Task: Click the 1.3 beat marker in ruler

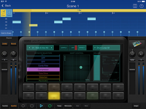Action: tap(80, 13)
